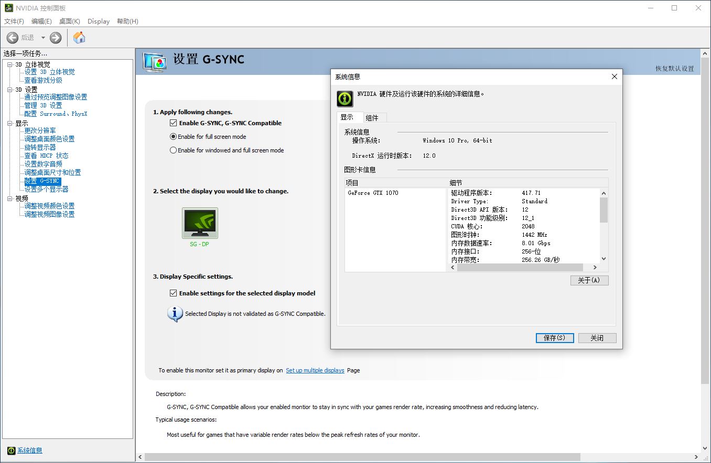
Task: Open 设置 3D 立体视觉 tree item
Action: pyautogui.click(x=49, y=72)
